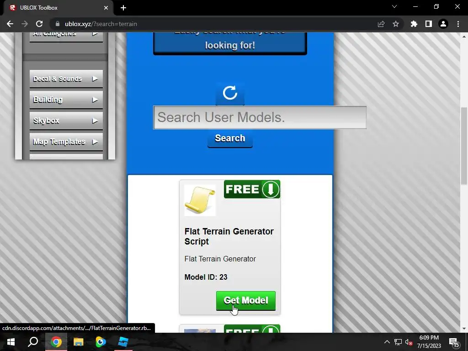This screenshot has height=351, width=468.
Task: Click the page vertical scrollbar thumb
Action: pos(464,146)
